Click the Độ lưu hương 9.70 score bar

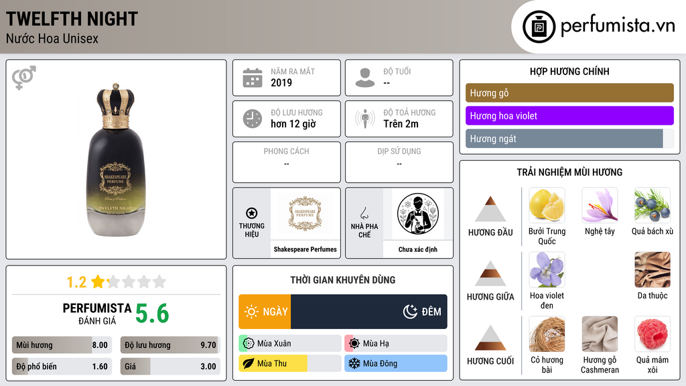click(170, 345)
